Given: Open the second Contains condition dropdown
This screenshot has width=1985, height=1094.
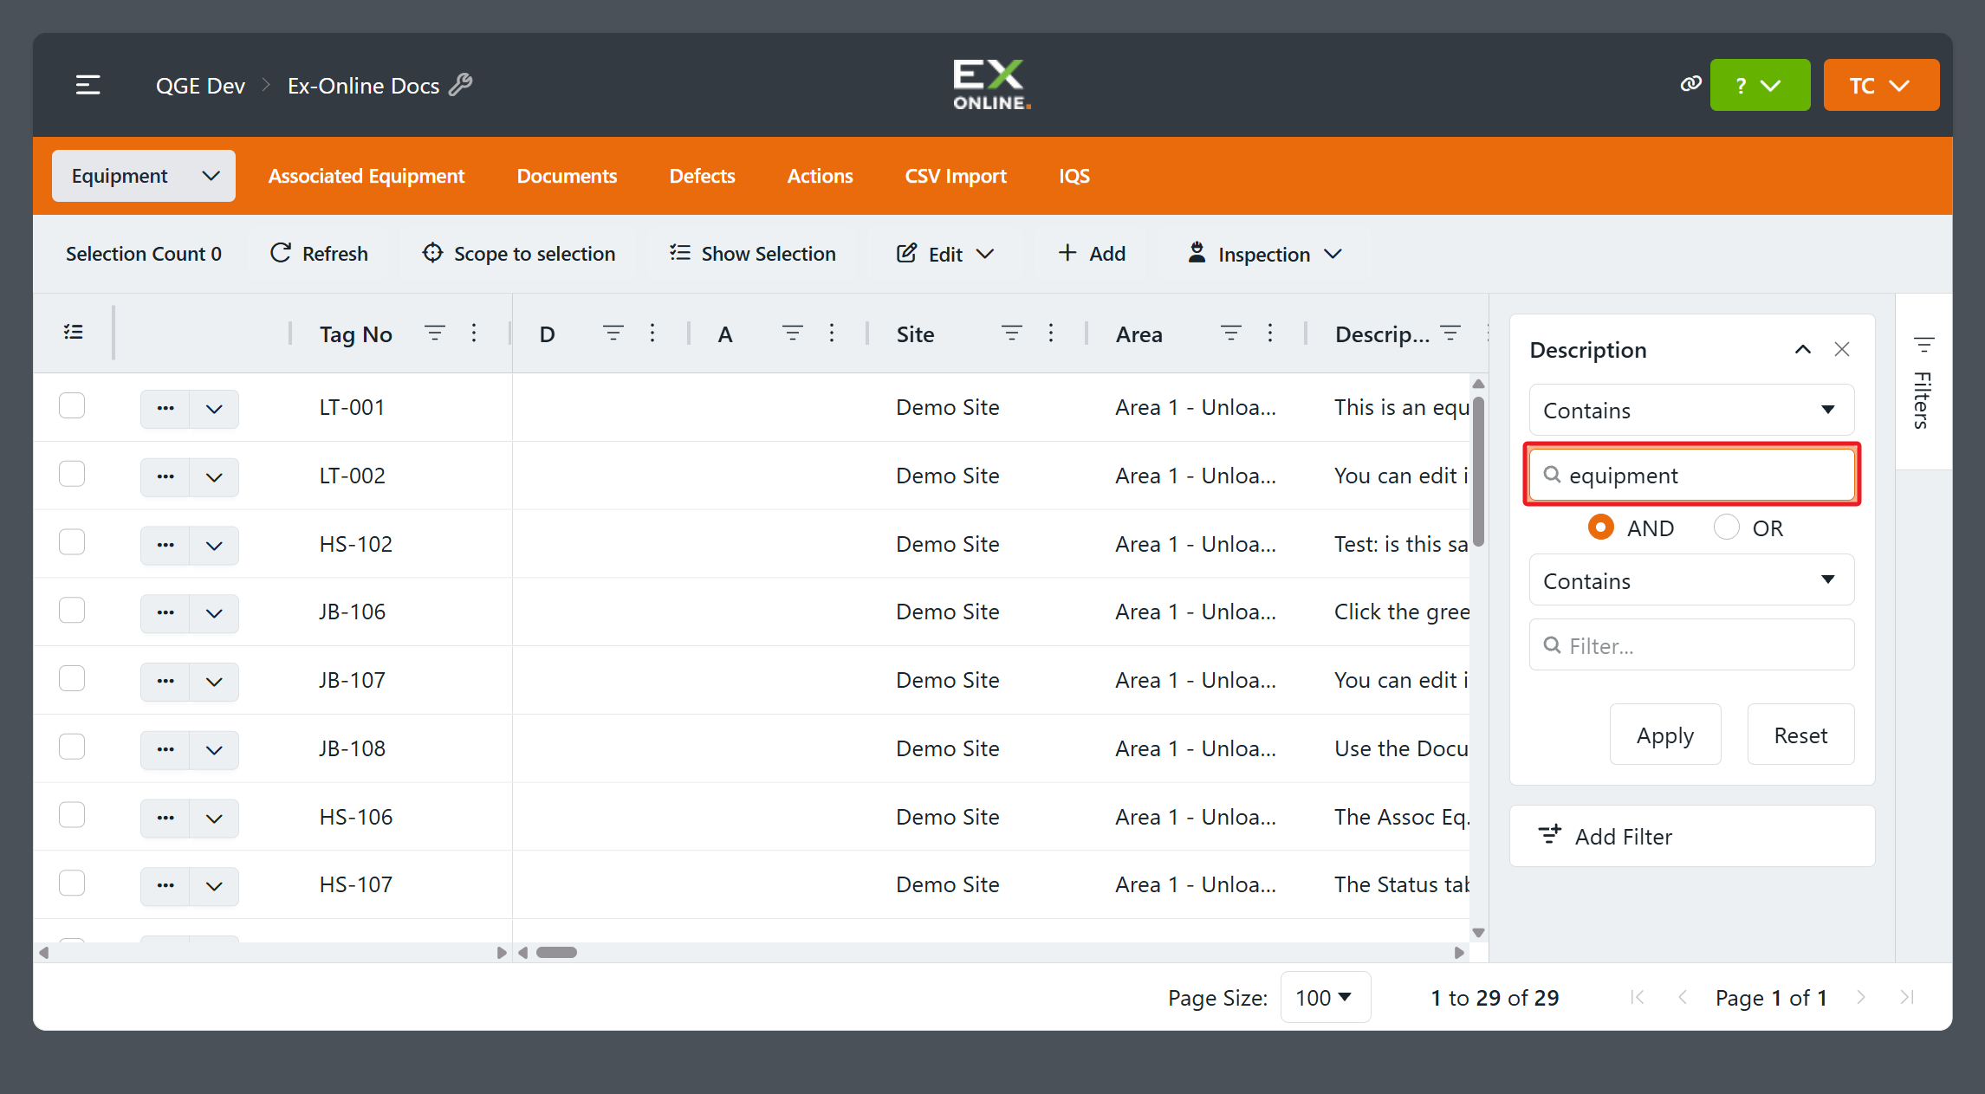Looking at the screenshot, I should [1691, 580].
